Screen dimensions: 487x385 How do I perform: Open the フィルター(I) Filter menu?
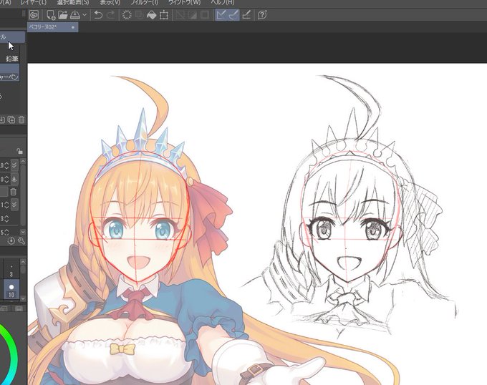[145, 2]
